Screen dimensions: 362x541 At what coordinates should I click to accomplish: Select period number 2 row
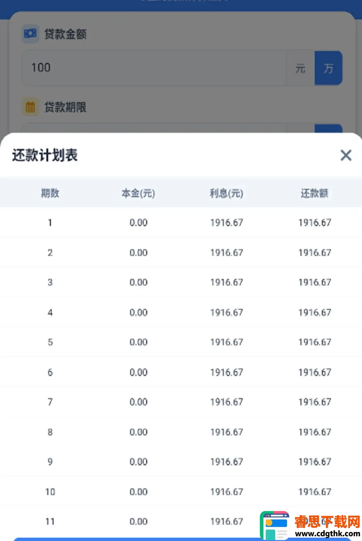coord(181,252)
